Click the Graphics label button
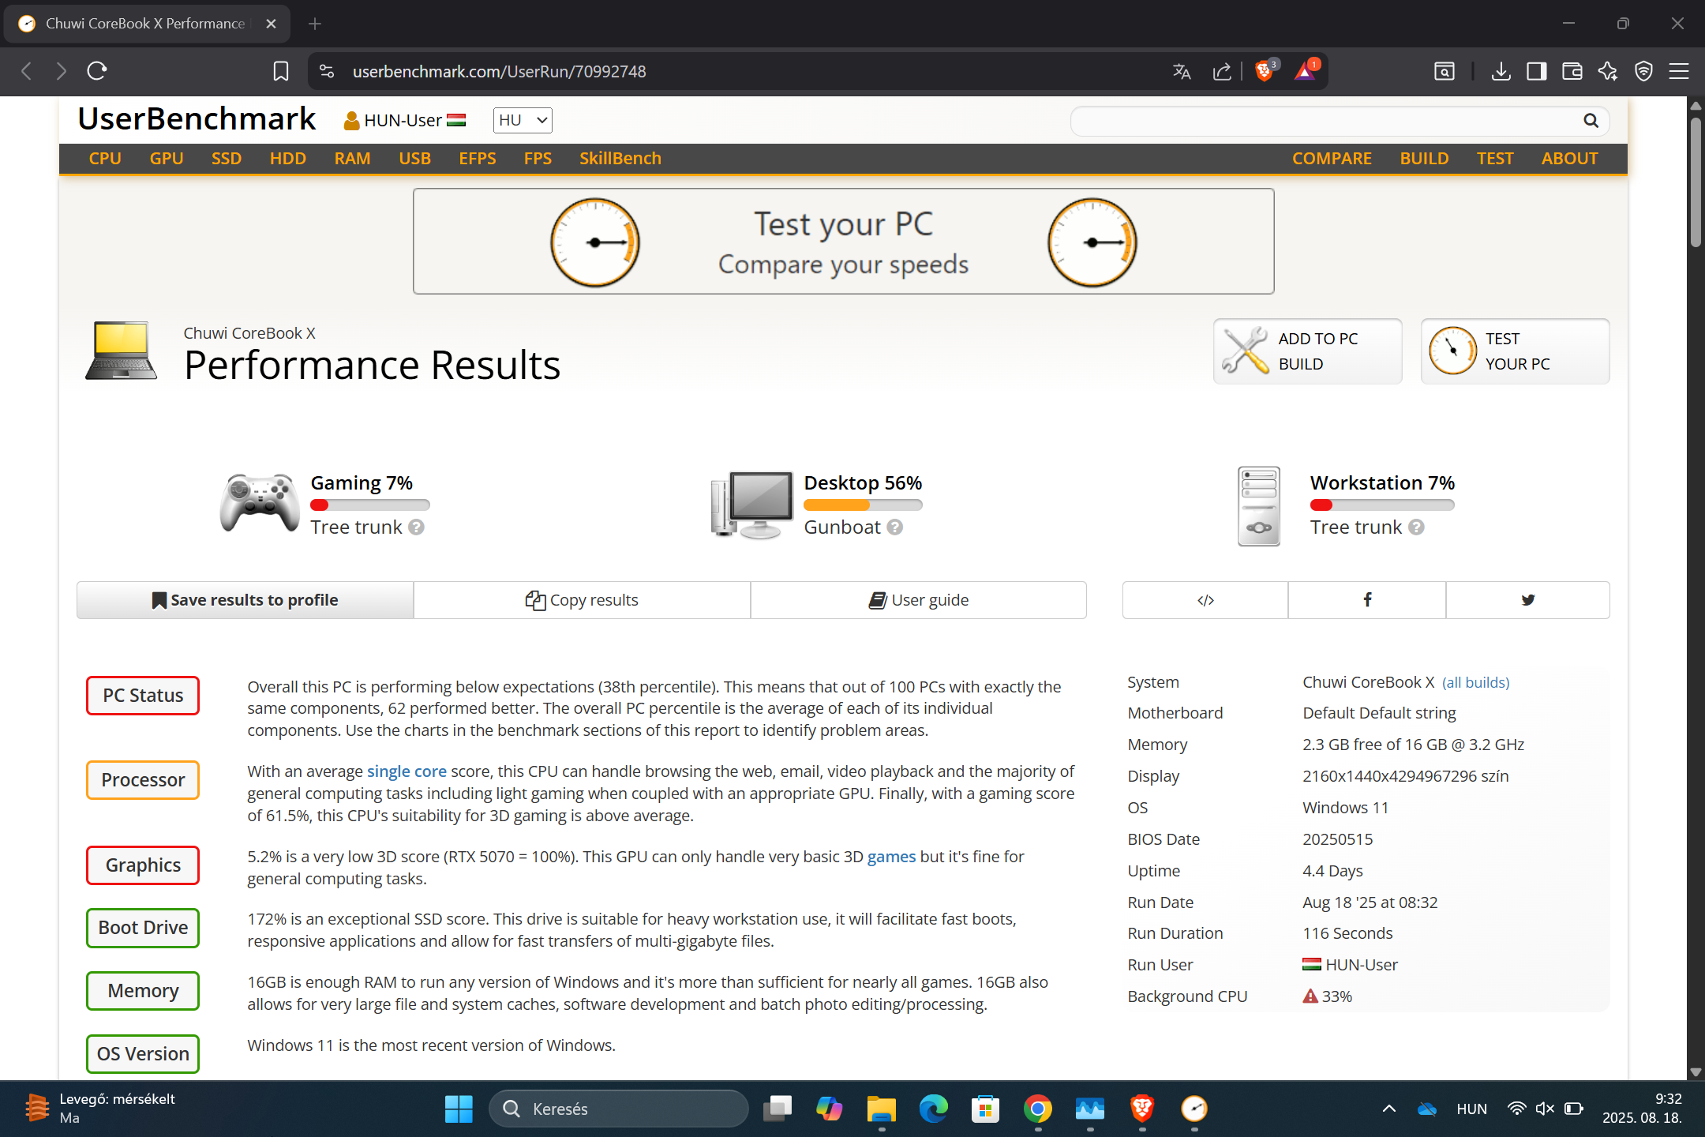Screen dimensions: 1705x1137 pyautogui.click(x=143, y=865)
